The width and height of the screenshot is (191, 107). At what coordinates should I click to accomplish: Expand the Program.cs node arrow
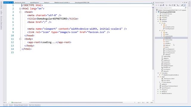(x=158, y=90)
